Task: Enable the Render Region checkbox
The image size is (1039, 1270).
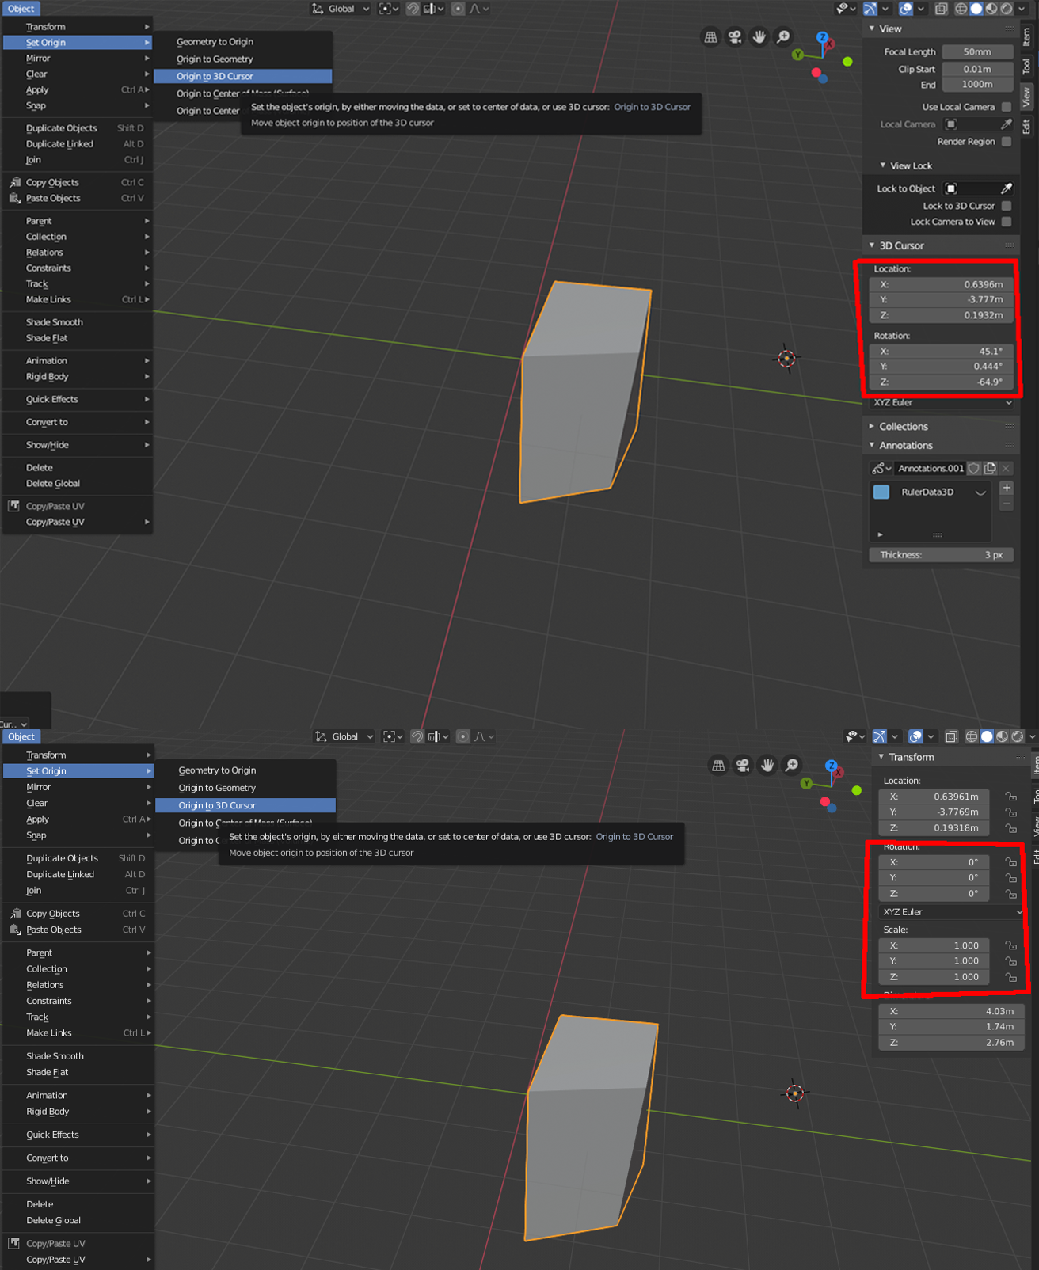Action: 1007,142
